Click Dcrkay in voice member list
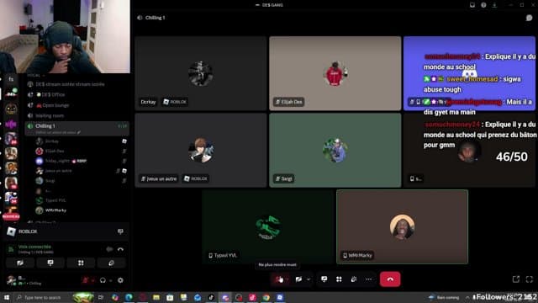Image resolution: width=538 pixels, height=303 pixels. [82, 141]
